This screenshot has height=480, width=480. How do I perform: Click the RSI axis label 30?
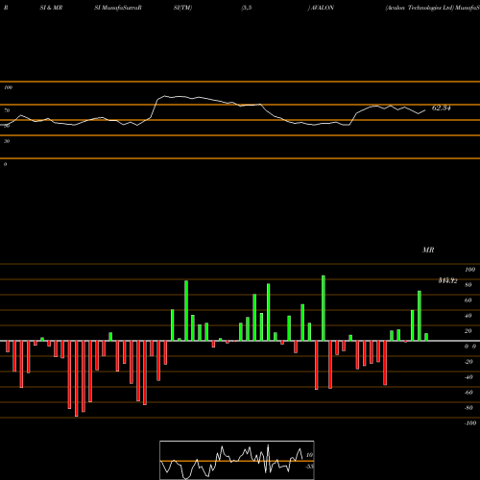coord(7,141)
